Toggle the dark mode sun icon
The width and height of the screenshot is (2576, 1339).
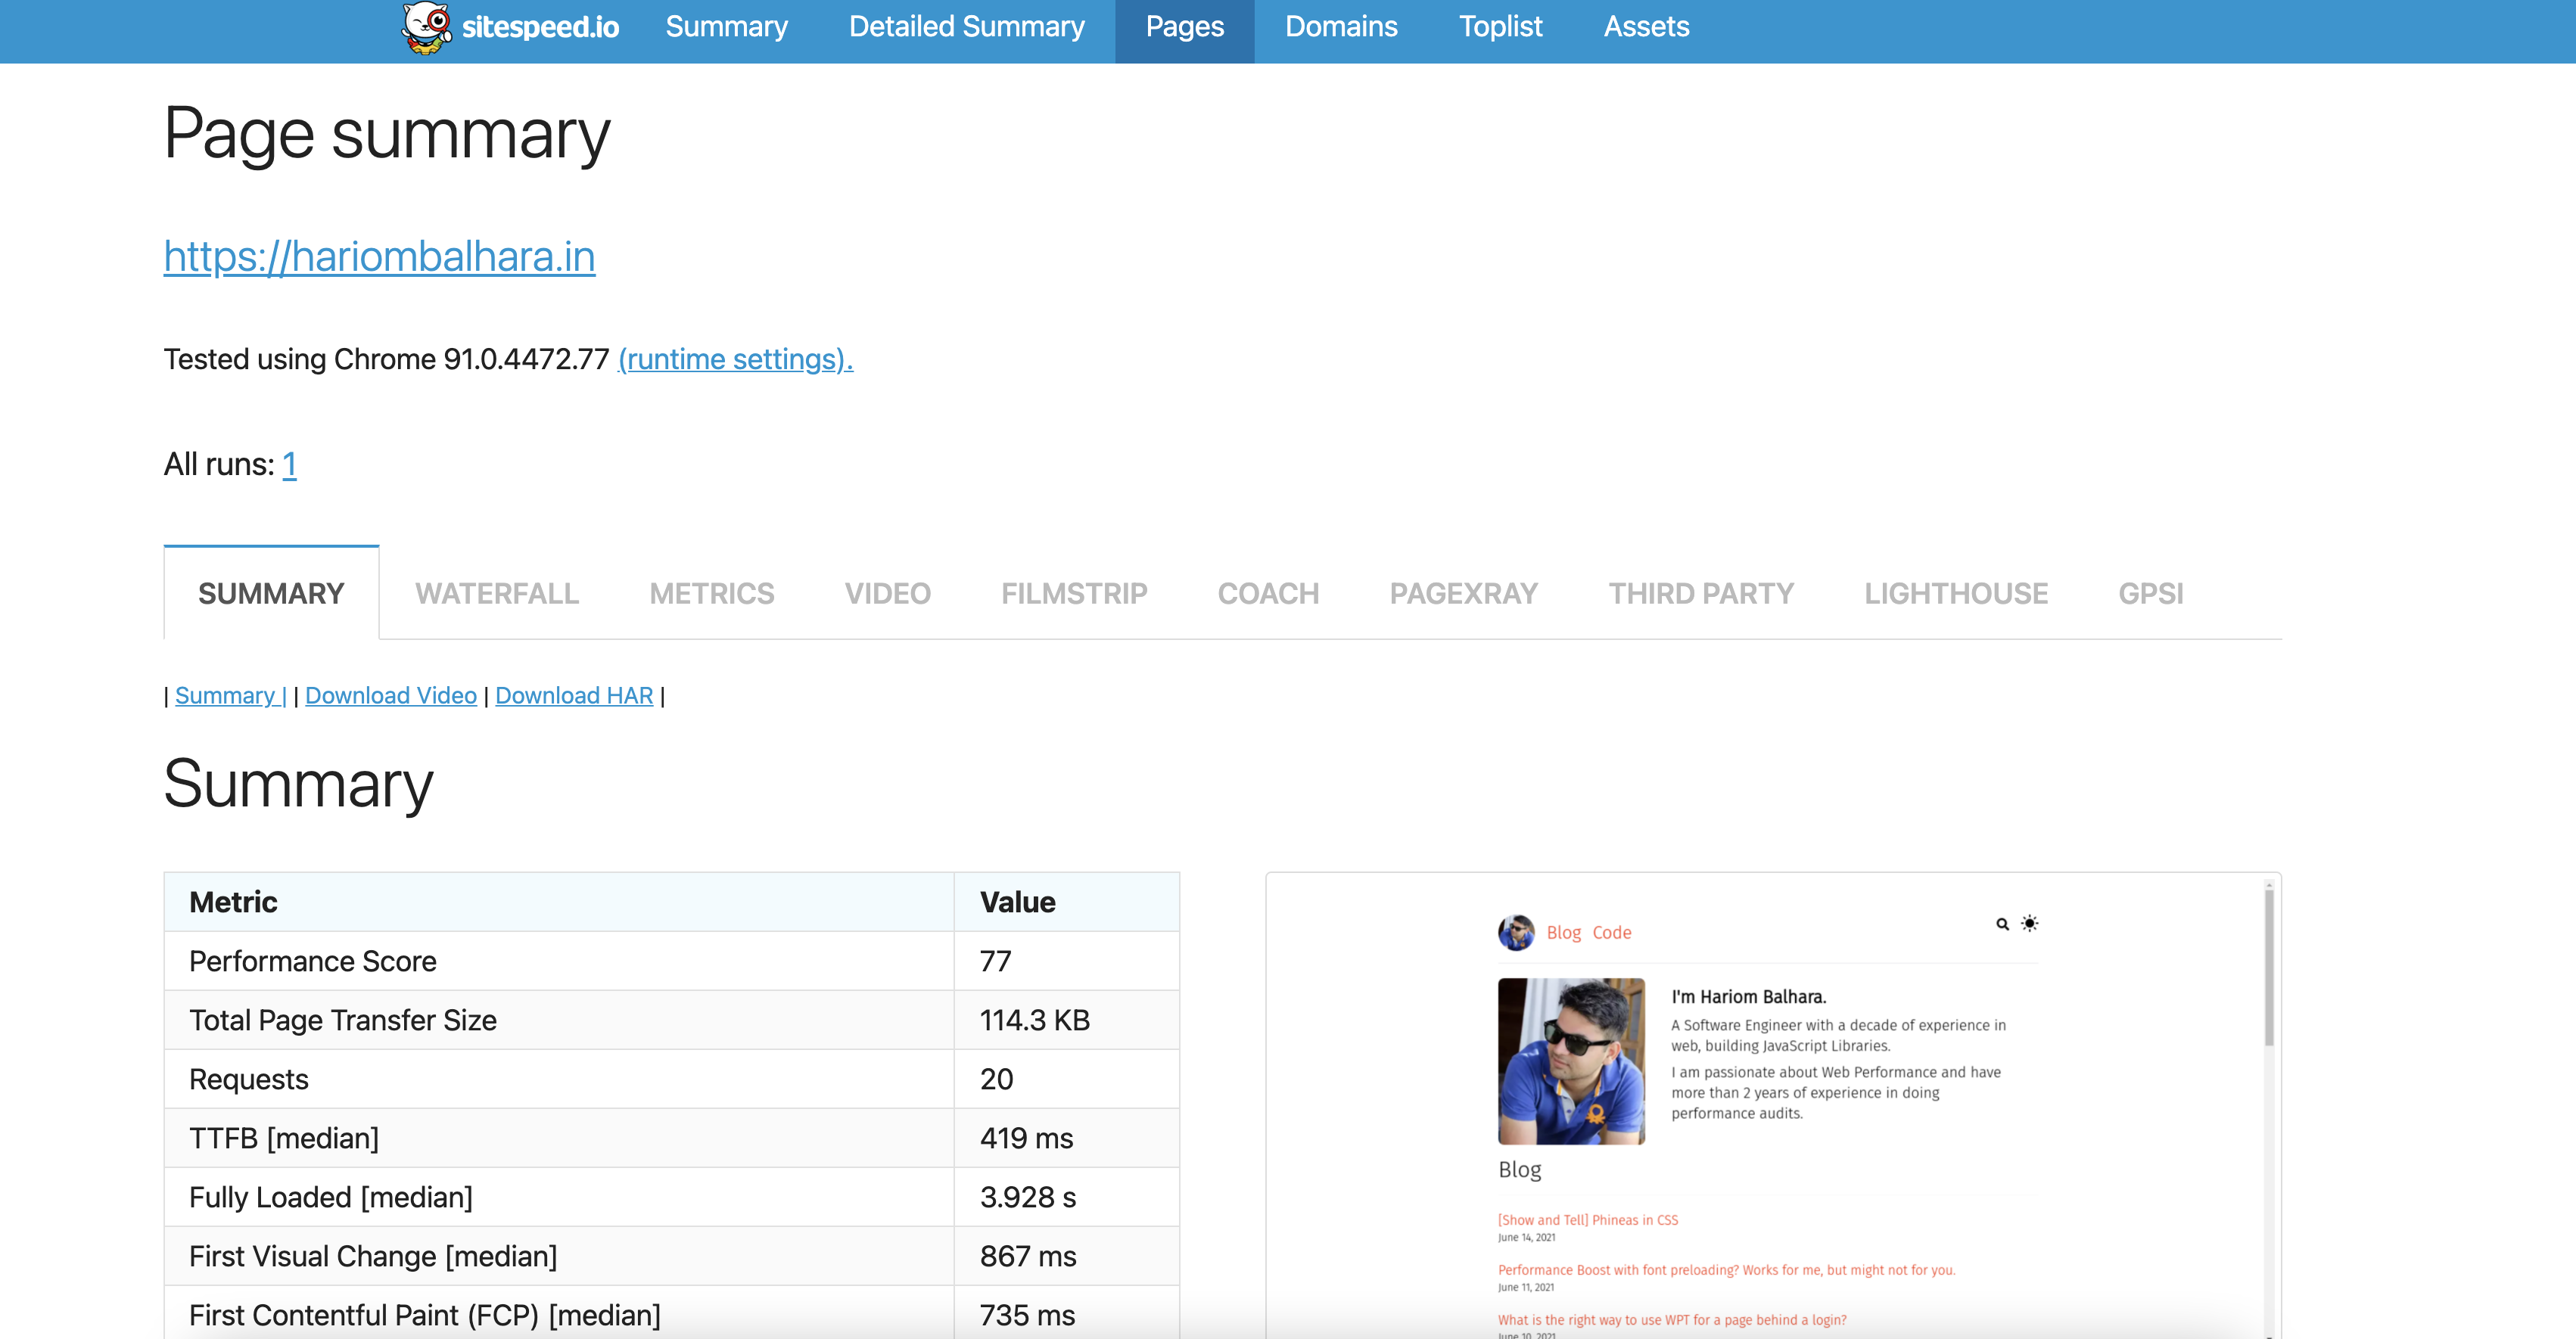coord(2029,923)
